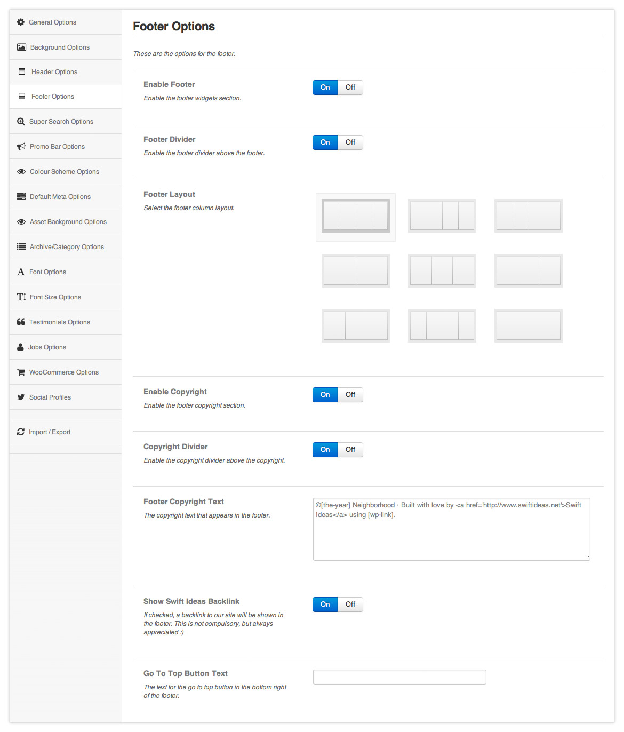Viewport: 624px width, 732px height.
Task: Disable the Copyright Divider toggle
Action: click(350, 450)
